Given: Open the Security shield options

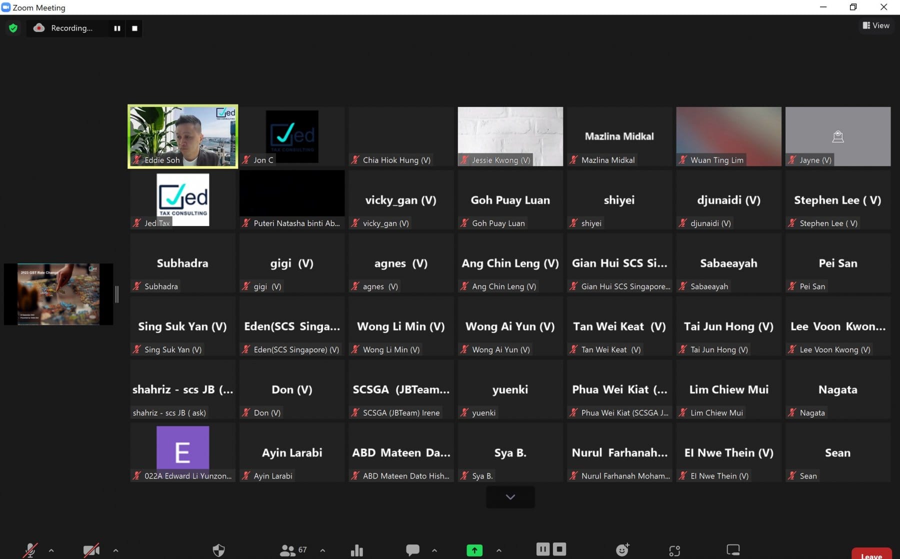Looking at the screenshot, I should [x=218, y=550].
